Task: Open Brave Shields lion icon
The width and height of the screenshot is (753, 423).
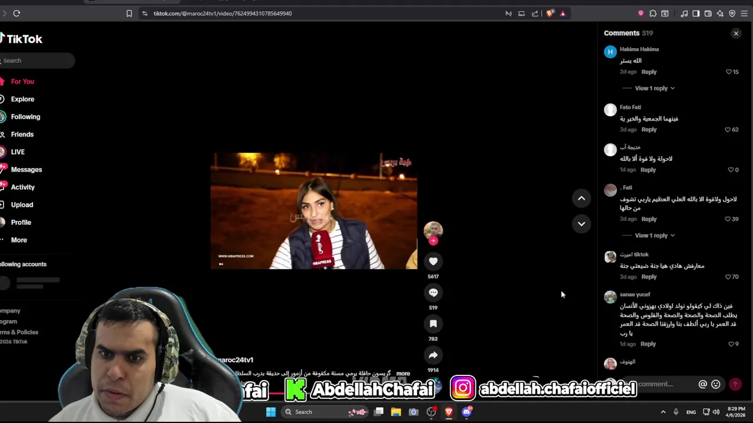Action: 550,14
